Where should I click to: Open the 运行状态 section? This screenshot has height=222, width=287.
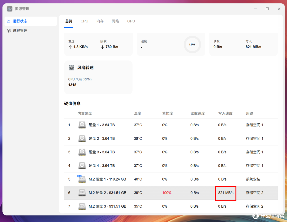[x=31, y=21]
